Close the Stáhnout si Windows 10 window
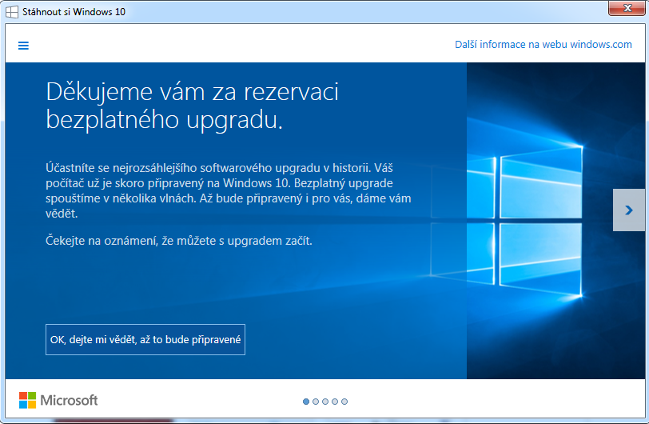This screenshot has height=424, width=649. coord(627,8)
